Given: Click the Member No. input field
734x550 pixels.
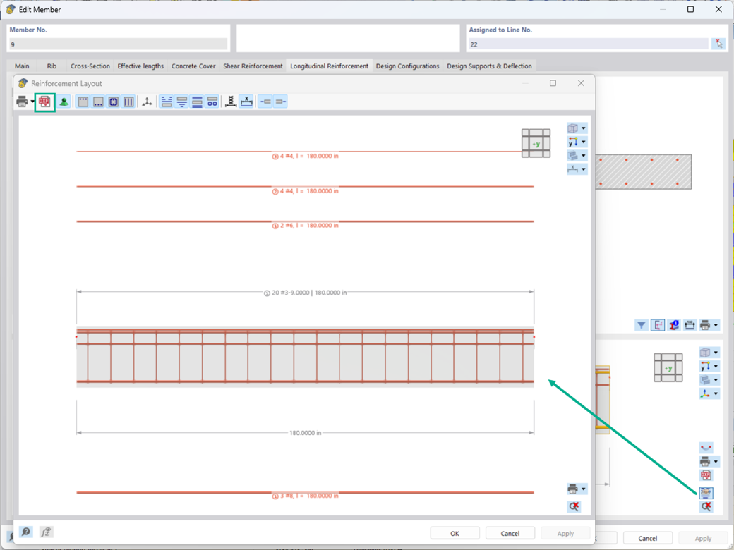Looking at the screenshot, I should 116,43.
